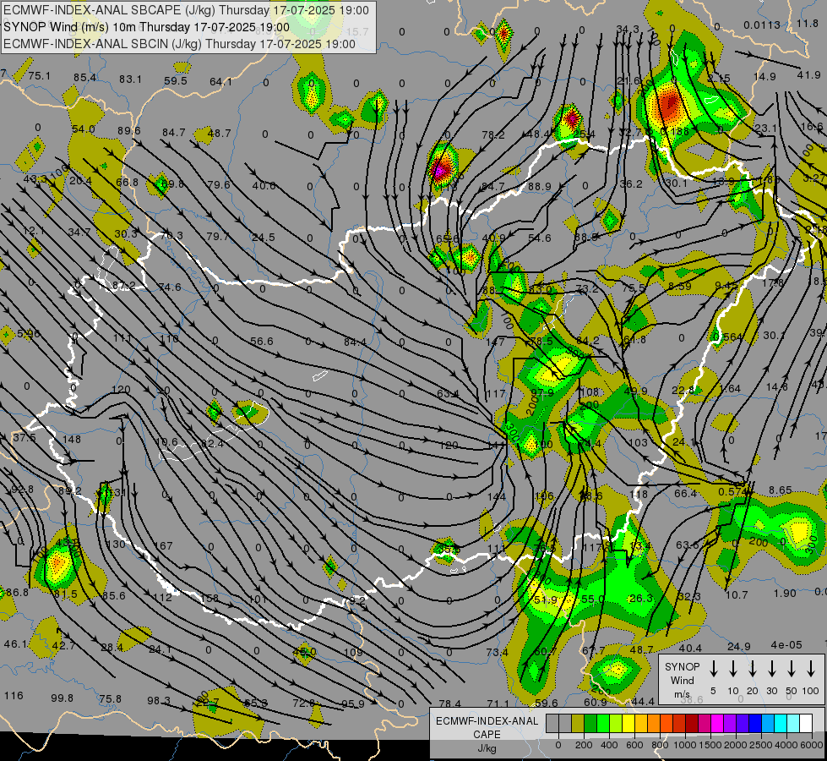Click the map value 1.90

point(786,593)
